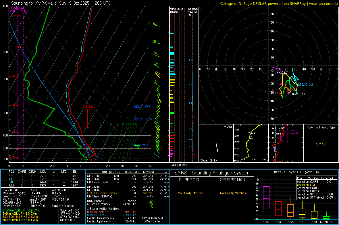Click the 'PW = 0.34in' value
Image resolution: width=339 pixels, height=225 pixels.
tap(11, 190)
